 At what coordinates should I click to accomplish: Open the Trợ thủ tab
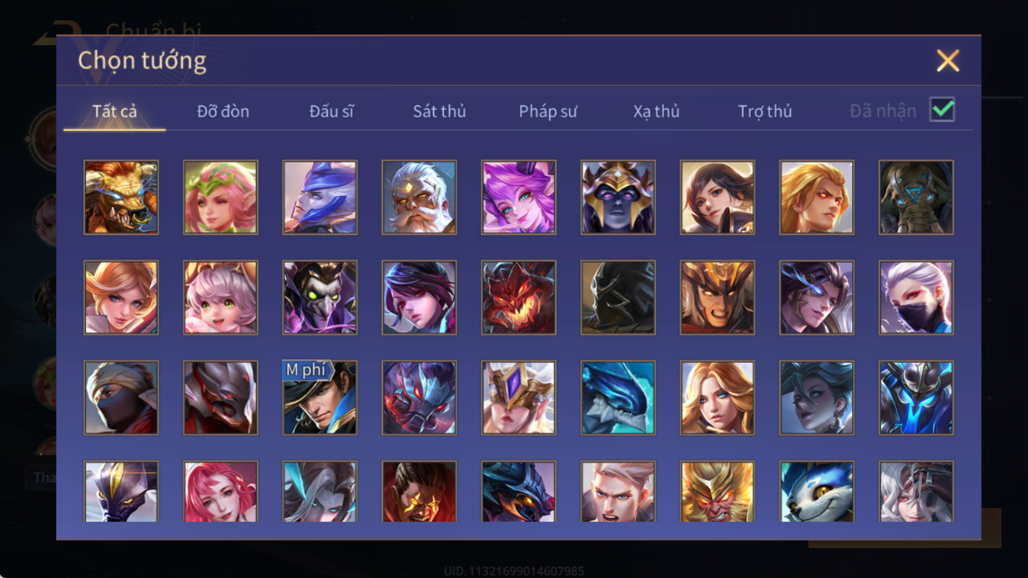click(765, 111)
